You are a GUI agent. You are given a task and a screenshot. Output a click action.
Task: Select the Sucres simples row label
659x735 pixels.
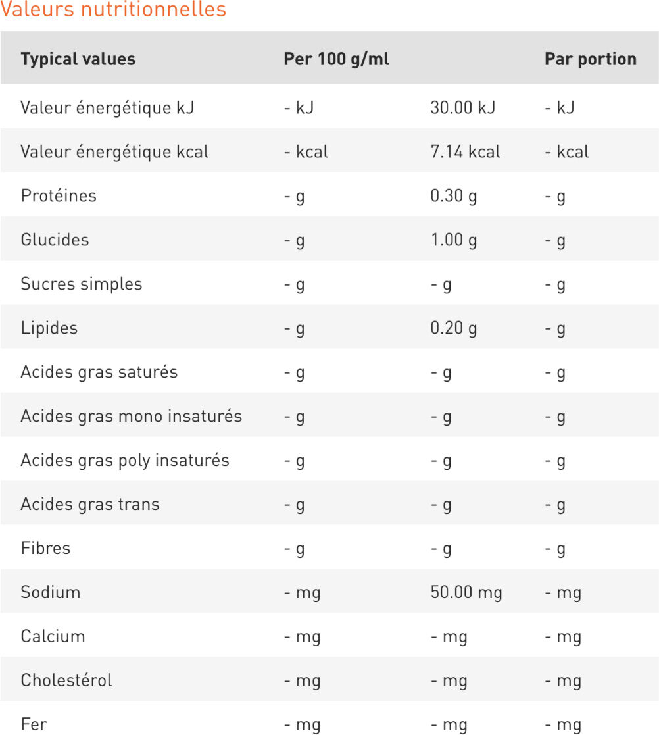(x=81, y=284)
